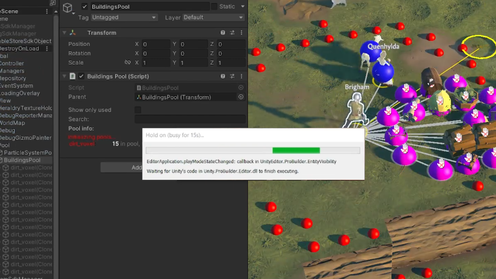
Task: Open Transform component help reference
Action: [x=223, y=33]
